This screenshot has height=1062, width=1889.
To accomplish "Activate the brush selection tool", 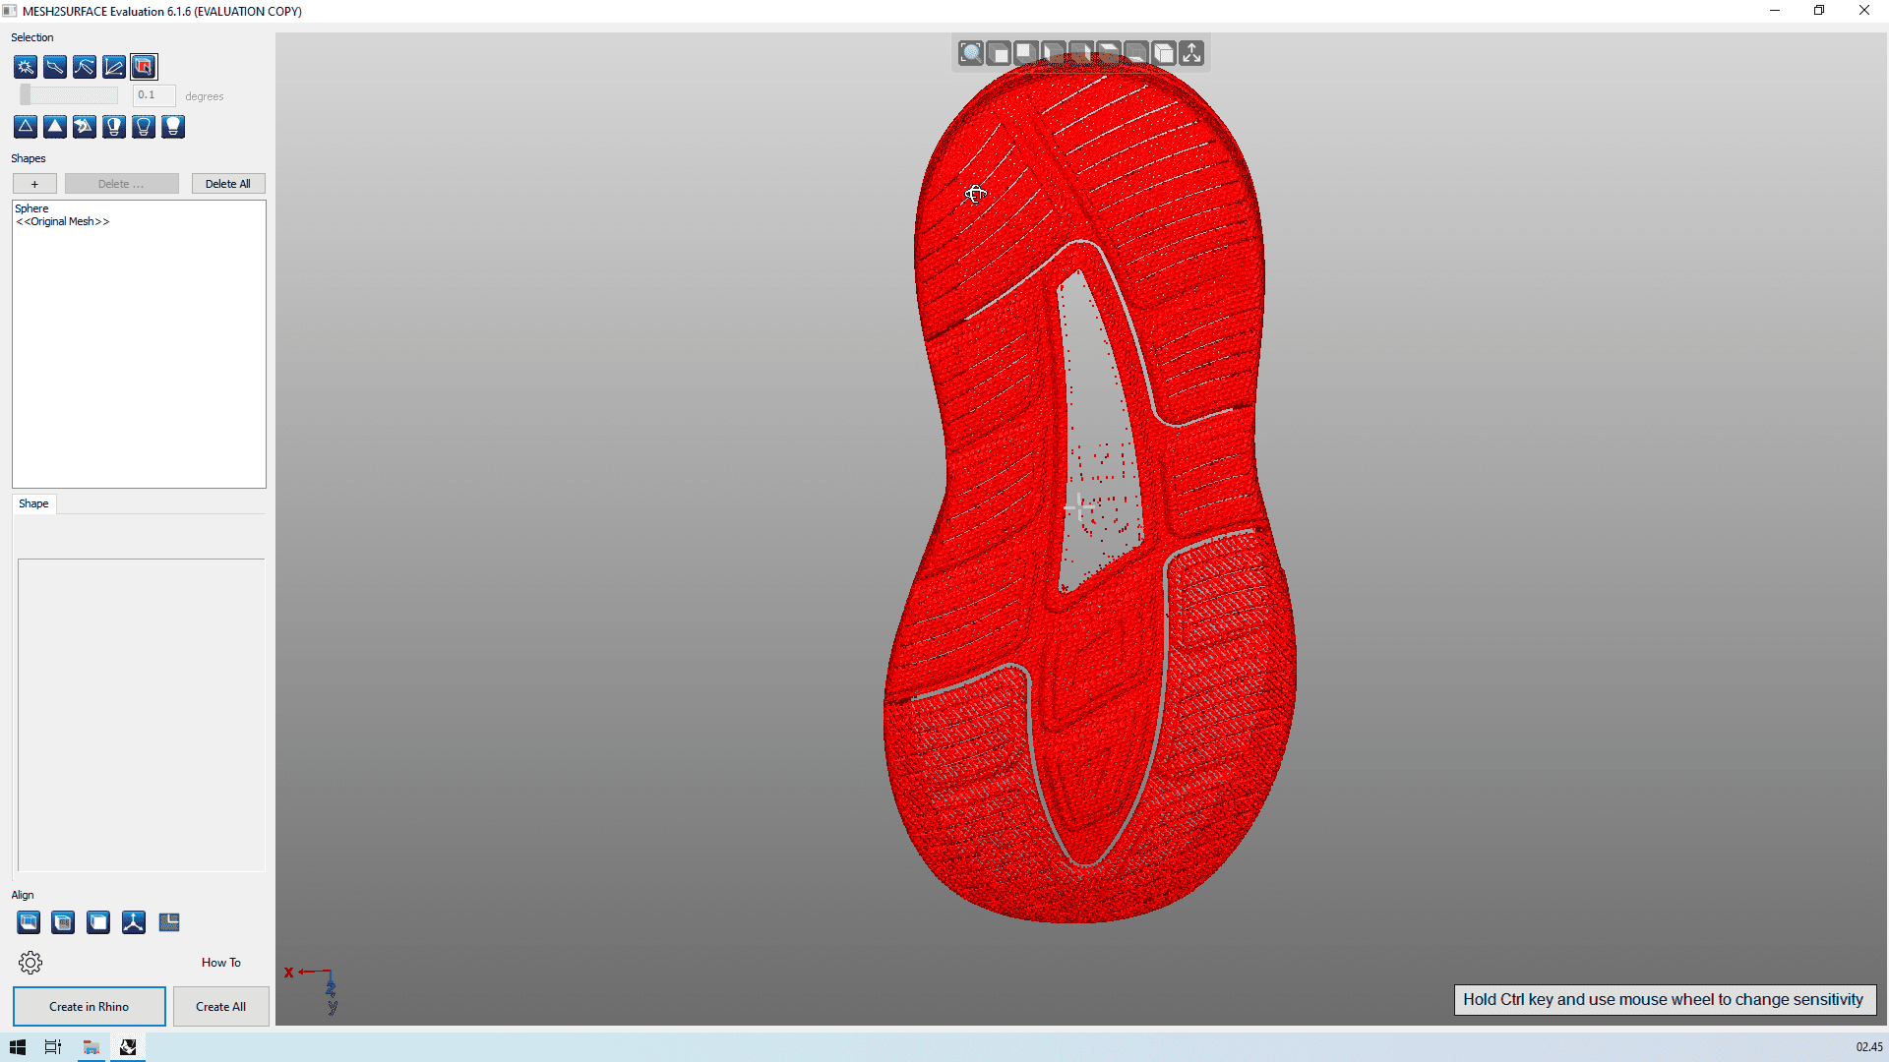I will [x=54, y=67].
